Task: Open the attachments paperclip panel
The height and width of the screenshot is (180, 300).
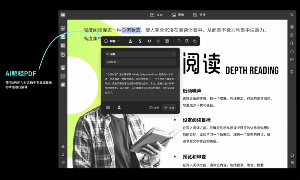Action: (63, 163)
